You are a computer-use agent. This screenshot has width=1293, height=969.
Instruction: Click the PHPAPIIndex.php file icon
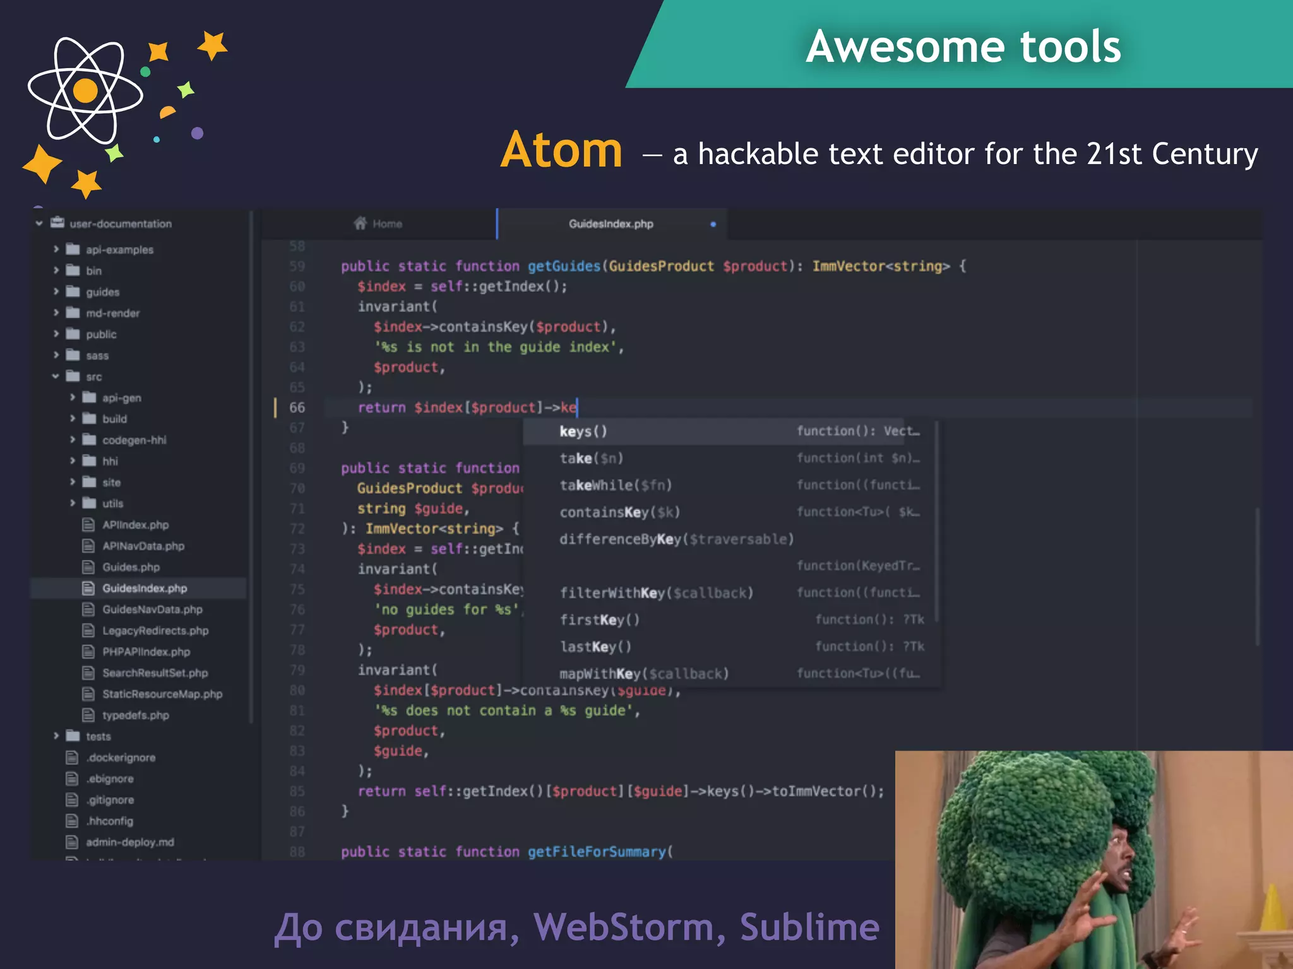(88, 651)
